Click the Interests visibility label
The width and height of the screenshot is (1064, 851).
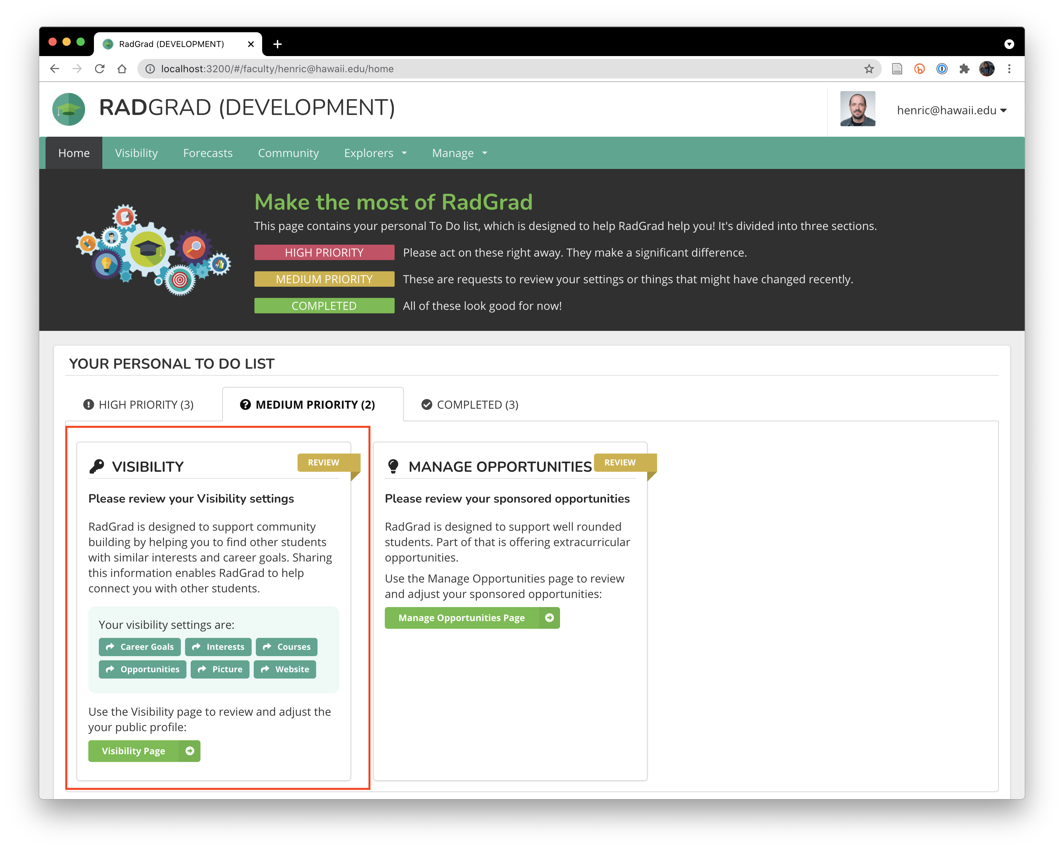point(218,647)
